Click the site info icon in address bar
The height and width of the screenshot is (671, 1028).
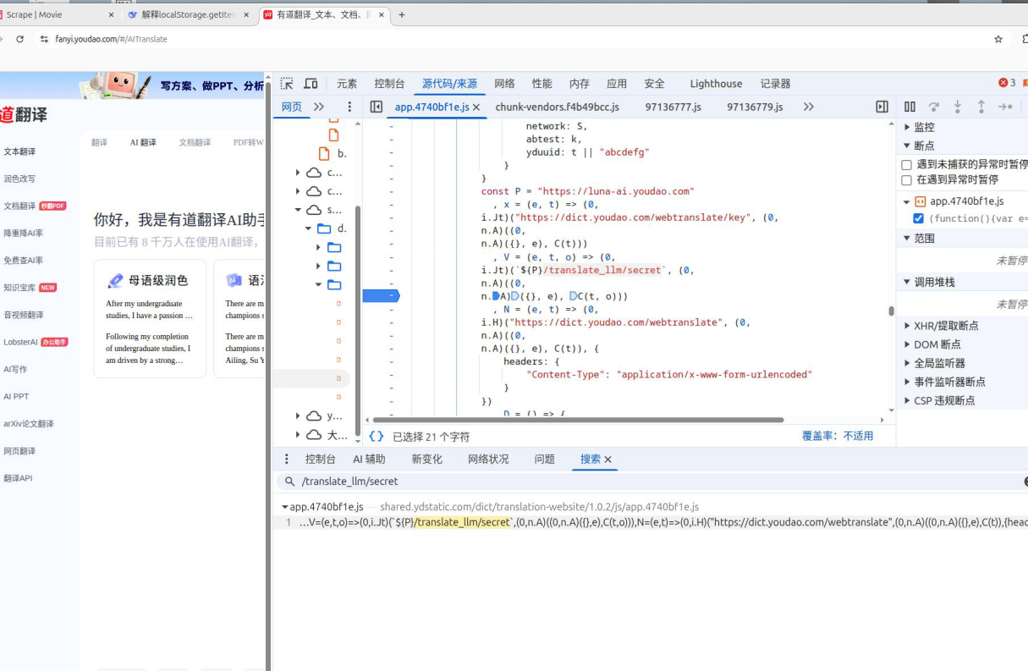click(x=44, y=39)
